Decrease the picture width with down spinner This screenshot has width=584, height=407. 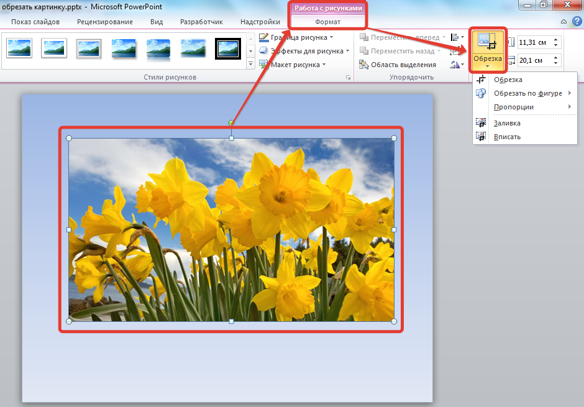555,63
